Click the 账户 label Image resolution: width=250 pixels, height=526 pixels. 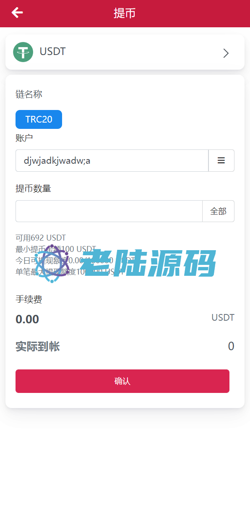coord(24,138)
